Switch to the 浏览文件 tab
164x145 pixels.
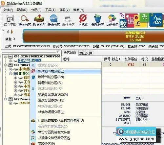[86, 53]
